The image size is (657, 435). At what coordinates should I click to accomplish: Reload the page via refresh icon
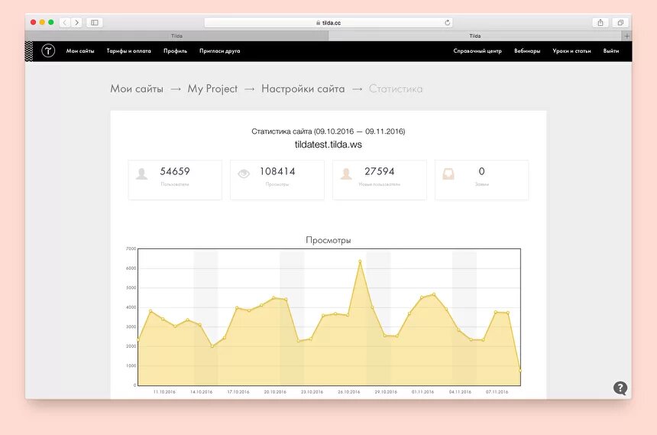[447, 23]
